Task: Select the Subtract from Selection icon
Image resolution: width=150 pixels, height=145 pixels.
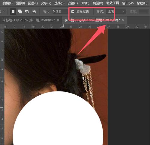Action: (27, 11)
